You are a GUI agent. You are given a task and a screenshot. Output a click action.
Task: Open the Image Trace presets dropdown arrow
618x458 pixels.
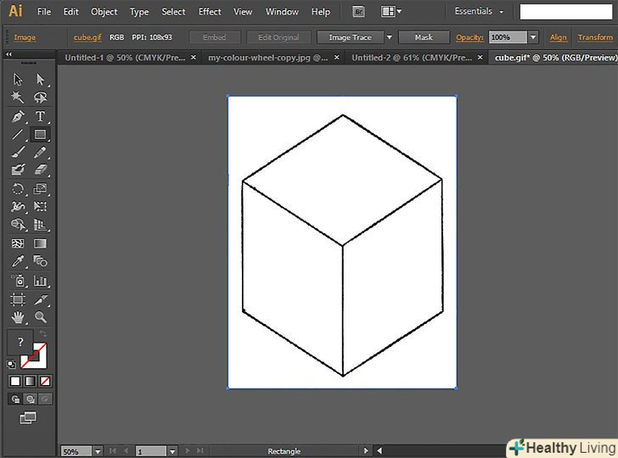389,37
